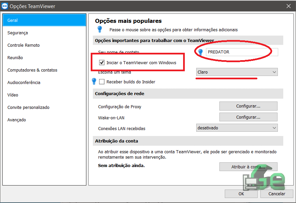Click the info bulb beside Receber builds do Insider
Screen dimensions: 296x203
(x=94, y=81)
